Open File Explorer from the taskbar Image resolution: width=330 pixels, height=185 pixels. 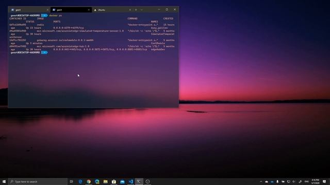pos(105,181)
